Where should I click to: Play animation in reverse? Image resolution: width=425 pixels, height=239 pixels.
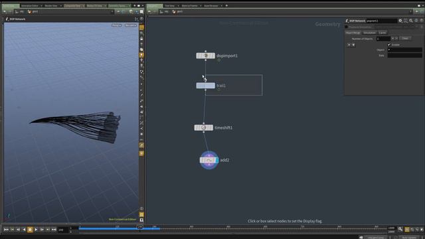pos(24,230)
